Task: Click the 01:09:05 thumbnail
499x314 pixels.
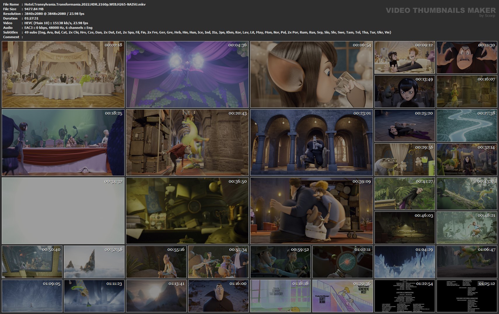Action: (32, 296)
